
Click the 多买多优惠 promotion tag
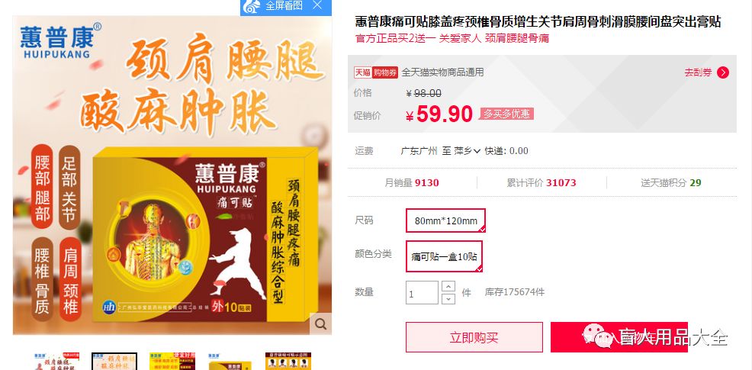click(x=506, y=114)
